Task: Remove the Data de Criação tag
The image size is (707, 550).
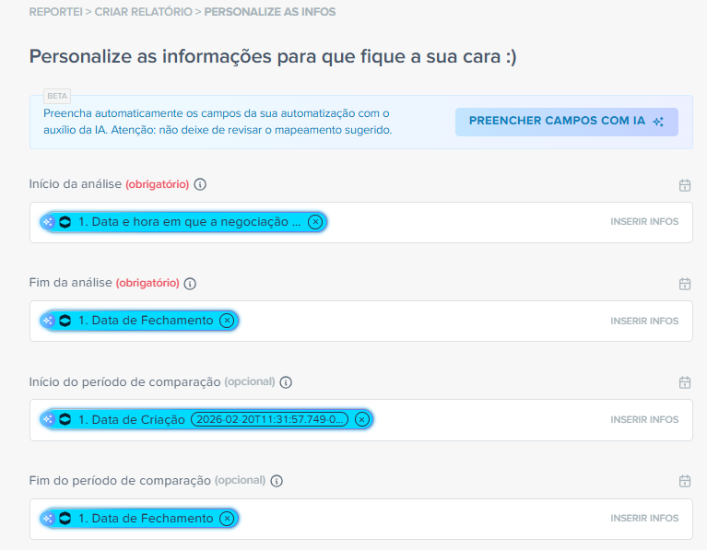Action: click(x=361, y=419)
